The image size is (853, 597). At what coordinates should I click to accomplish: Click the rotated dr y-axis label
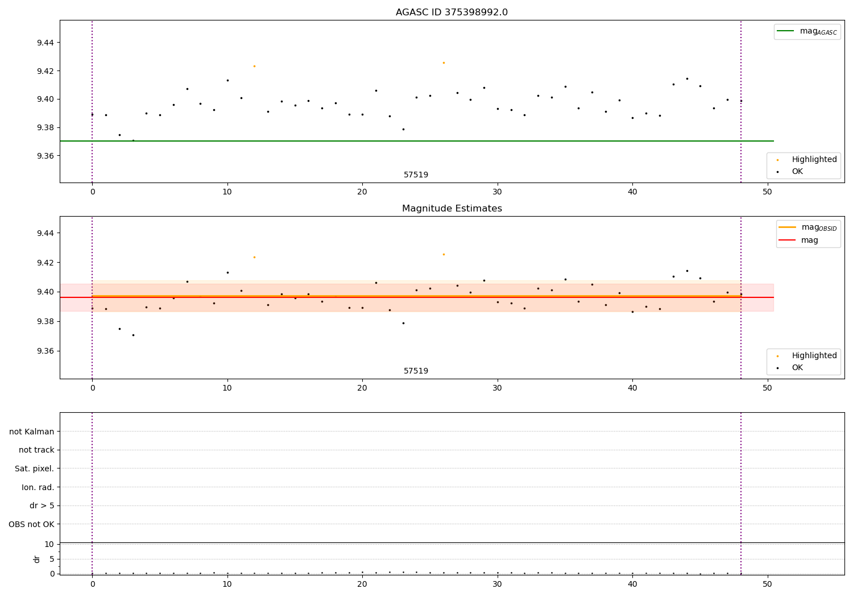point(37,559)
